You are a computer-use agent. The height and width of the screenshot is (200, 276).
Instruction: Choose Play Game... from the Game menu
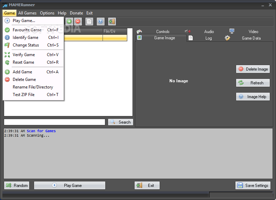[x=33, y=21]
